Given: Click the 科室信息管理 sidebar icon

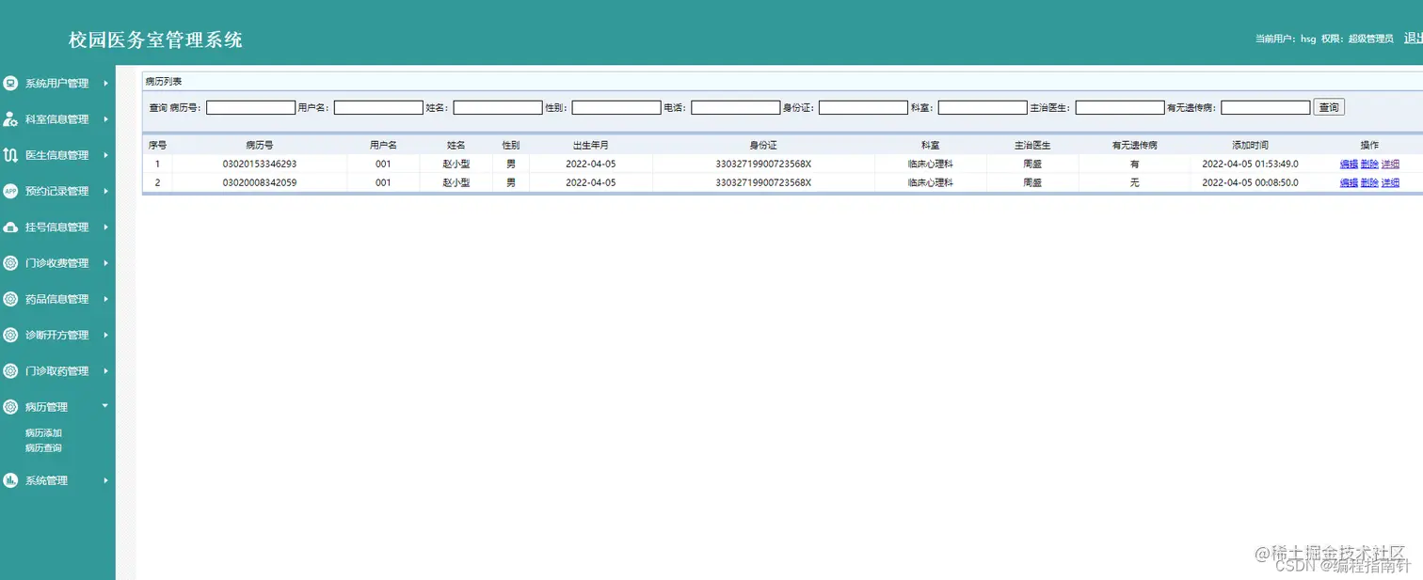Looking at the screenshot, I should click(11, 119).
